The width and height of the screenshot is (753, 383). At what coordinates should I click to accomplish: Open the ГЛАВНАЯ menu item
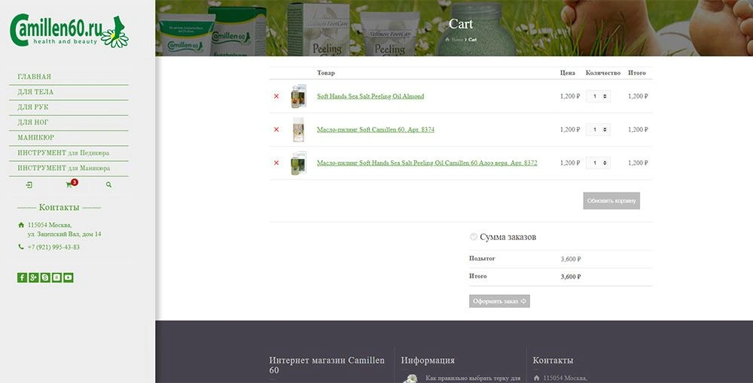pyautogui.click(x=35, y=77)
